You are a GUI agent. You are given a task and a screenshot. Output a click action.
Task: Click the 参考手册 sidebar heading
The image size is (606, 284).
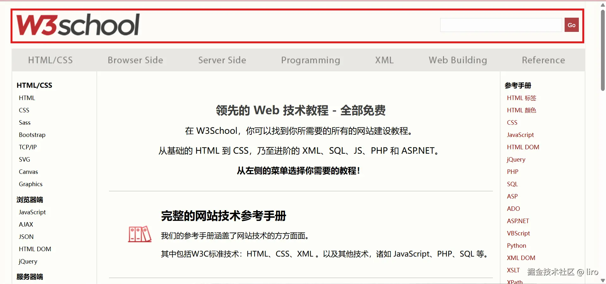coord(518,86)
